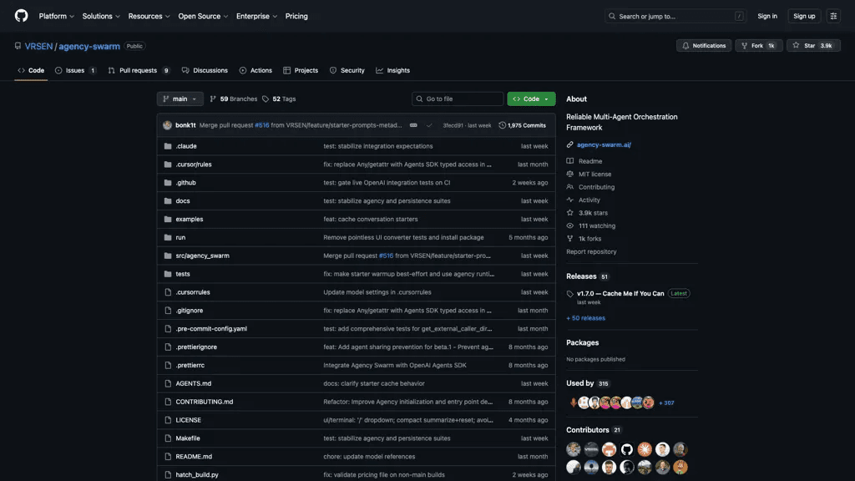Open the green Code dropdown
Screen dimensions: 855x481
(531, 99)
